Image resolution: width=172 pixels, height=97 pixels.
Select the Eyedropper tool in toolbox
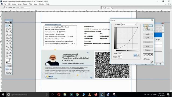coord(10,53)
